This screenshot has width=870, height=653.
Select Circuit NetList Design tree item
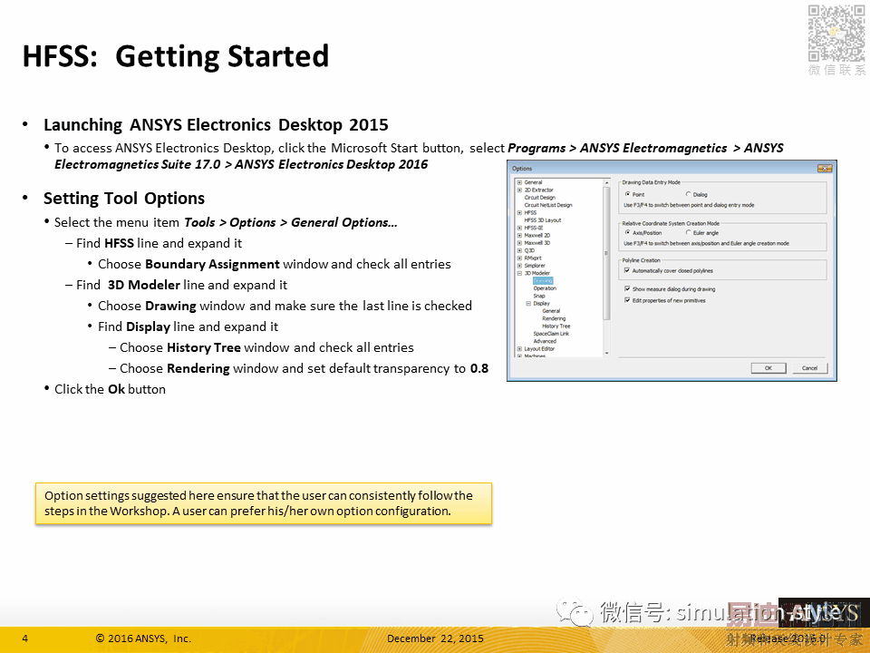coord(547,205)
